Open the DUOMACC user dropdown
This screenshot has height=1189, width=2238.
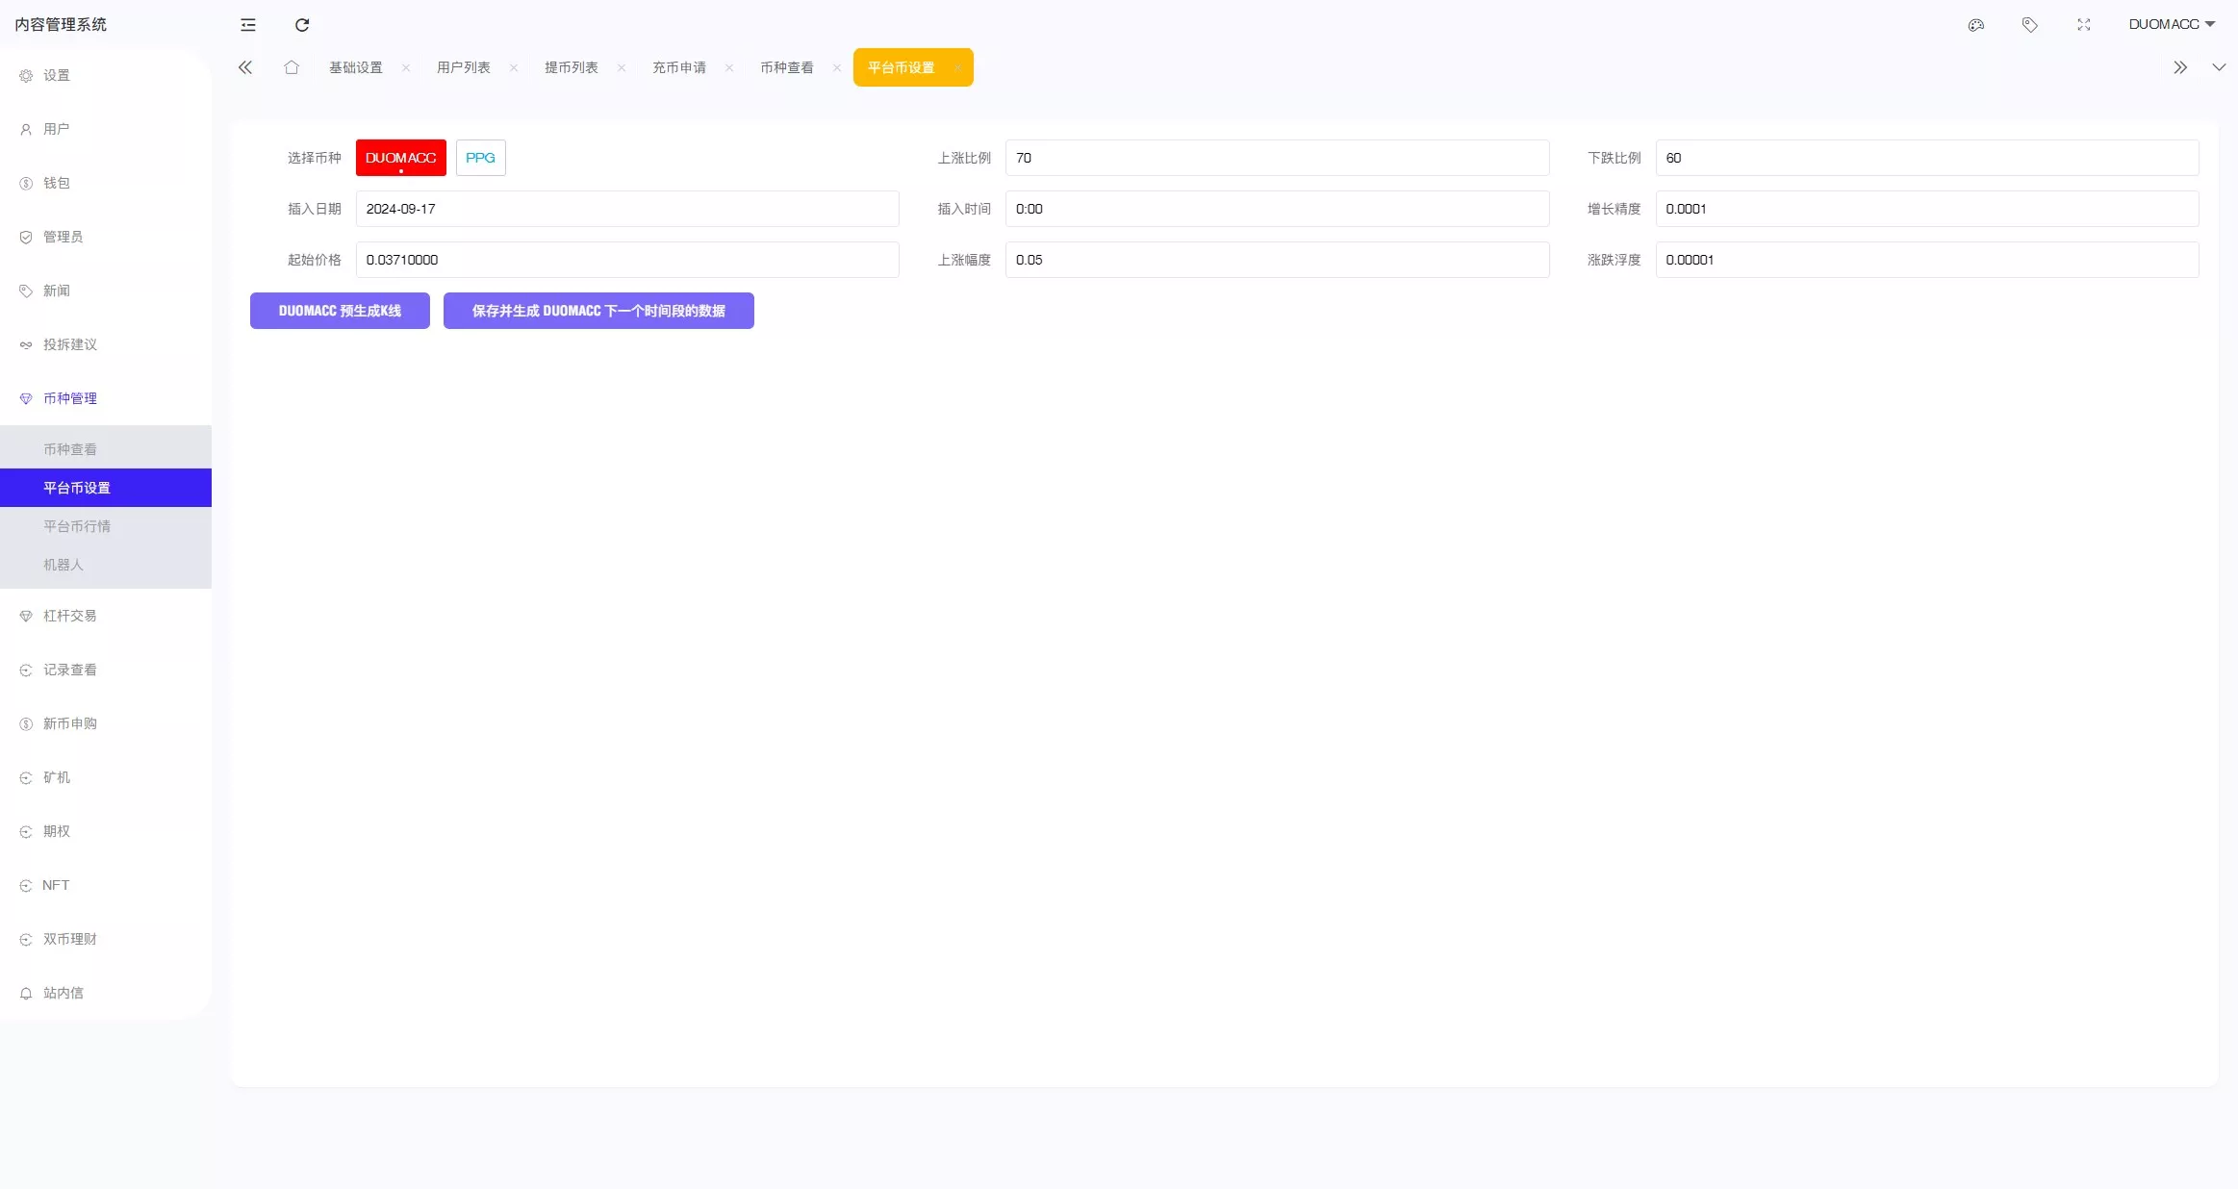(2172, 25)
